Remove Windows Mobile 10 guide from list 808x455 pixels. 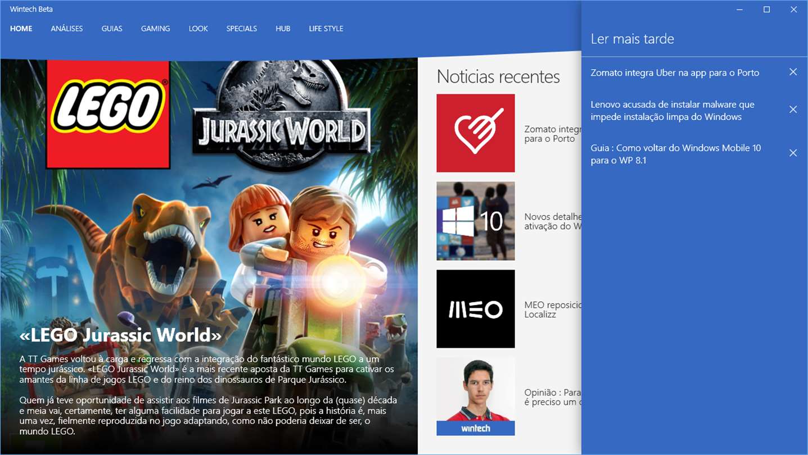pos(793,153)
